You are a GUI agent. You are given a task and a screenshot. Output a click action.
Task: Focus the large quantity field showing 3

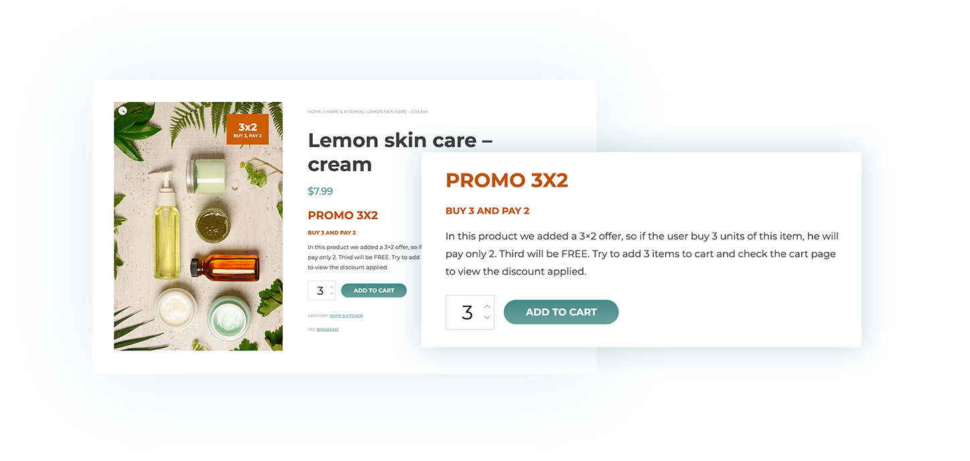tap(470, 312)
